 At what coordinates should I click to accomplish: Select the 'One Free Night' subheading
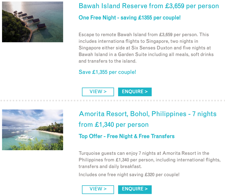[130, 18]
